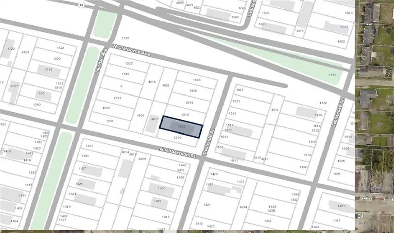Select parcel number 1602

point(341,42)
